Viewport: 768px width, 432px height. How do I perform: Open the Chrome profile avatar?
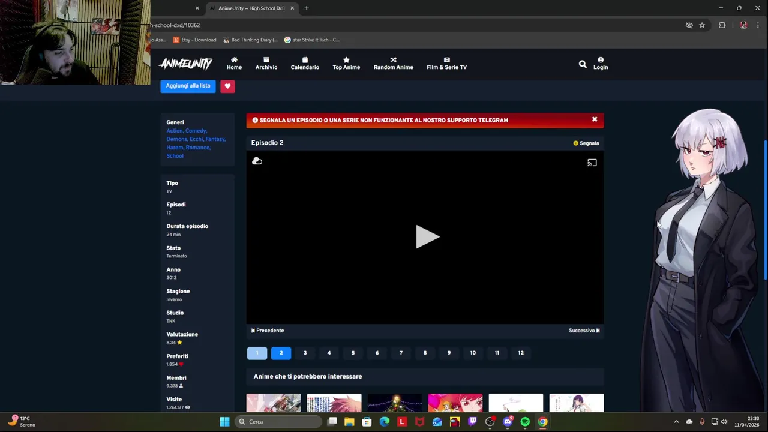pyautogui.click(x=743, y=25)
